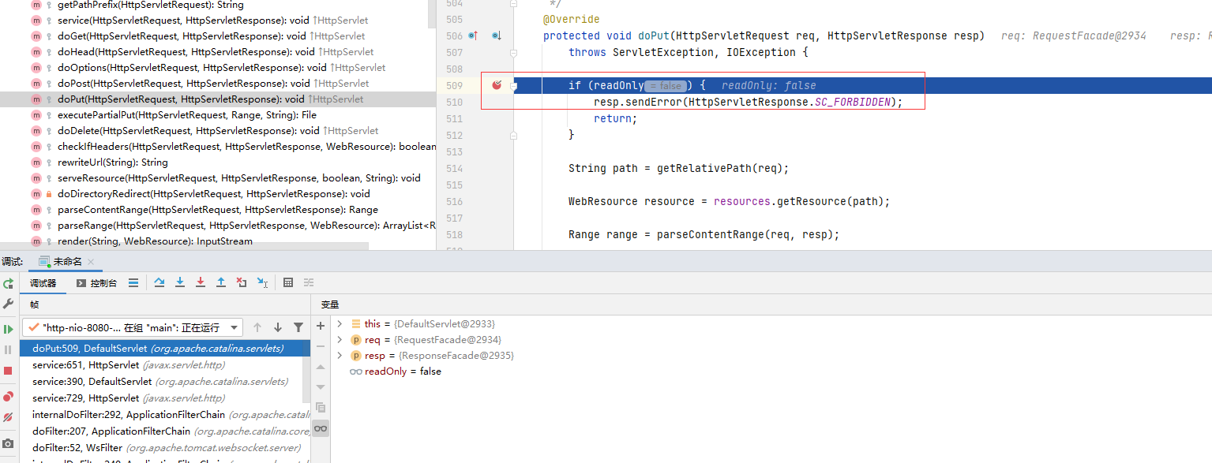Select doPost method in structure list
Viewport: 1212px width, 463px height.
(218, 84)
